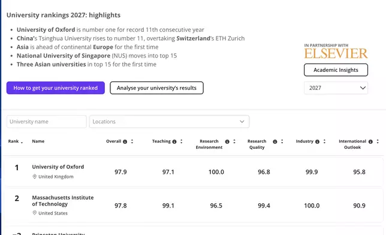Select Oxford's industry score 99.9

pos(312,172)
